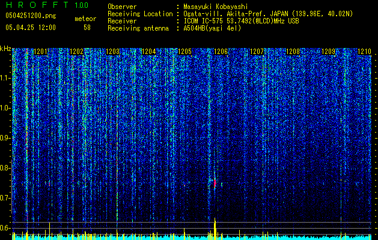Viewport: 378px width, 240px height.
Task: Click the 1203 time marker
Action: coord(112,52)
